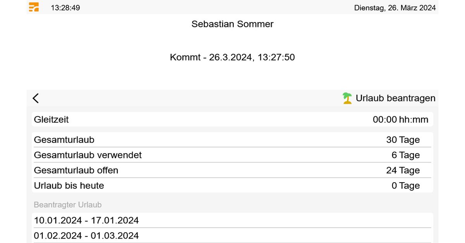This screenshot has width=465, height=243.
Task: Click the Kommt booking timestamp text
Action: click(x=232, y=57)
